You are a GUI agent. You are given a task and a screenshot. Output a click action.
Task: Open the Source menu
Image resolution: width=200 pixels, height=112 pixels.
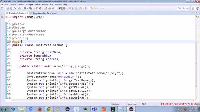(13, 5)
